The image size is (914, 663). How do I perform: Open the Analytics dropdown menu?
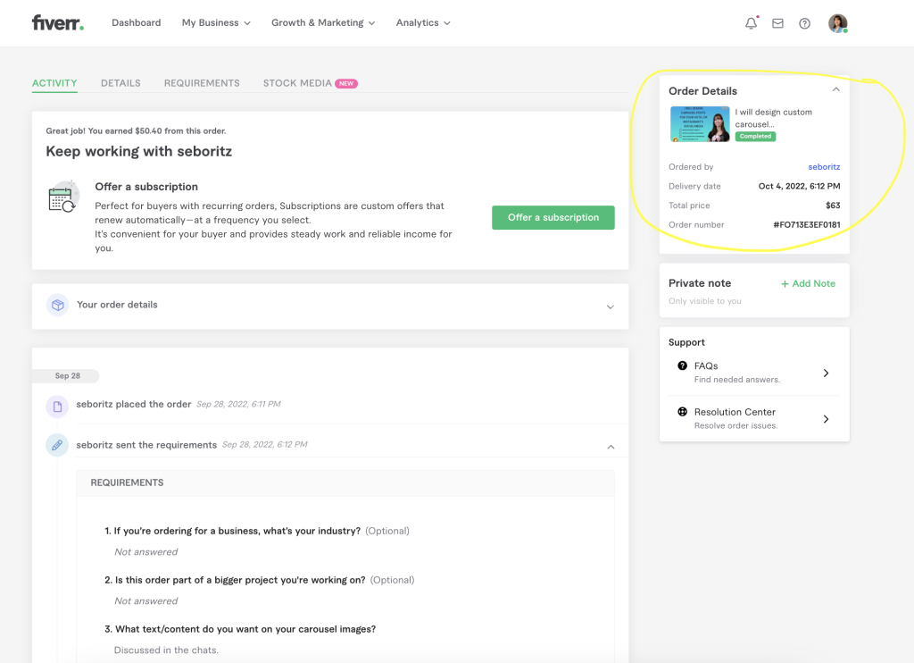coord(423,23)
